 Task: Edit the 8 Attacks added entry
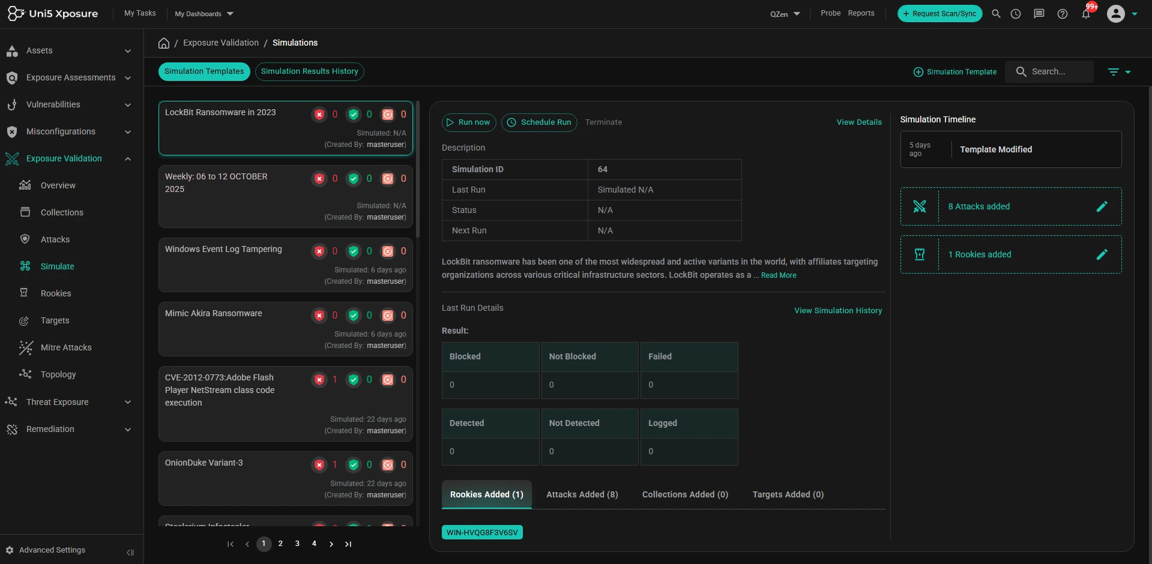coord(1102,206)
